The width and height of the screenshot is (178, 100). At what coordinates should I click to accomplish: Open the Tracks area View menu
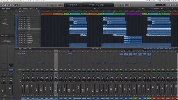[31, 8]
